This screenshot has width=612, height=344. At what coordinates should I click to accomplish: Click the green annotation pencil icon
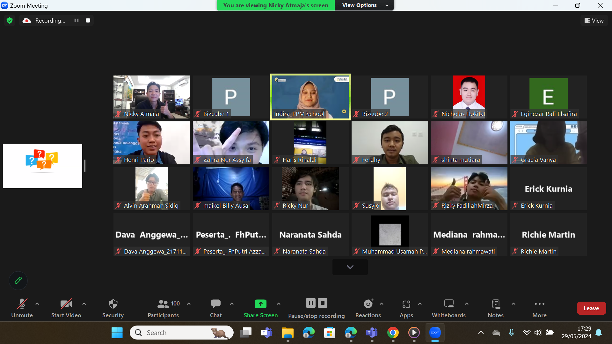pyautogui.click(x=18, y=281)
